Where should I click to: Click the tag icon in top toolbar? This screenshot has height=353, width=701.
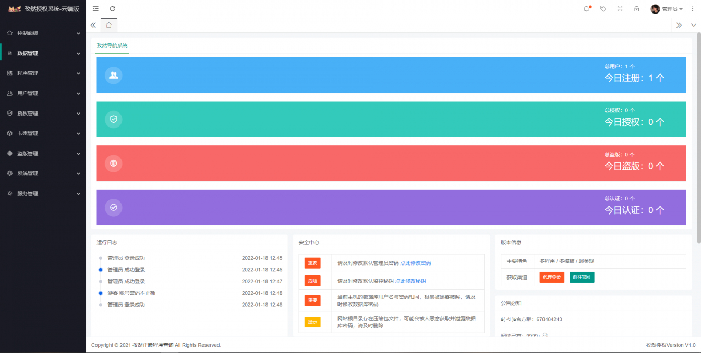pos(603,9)
